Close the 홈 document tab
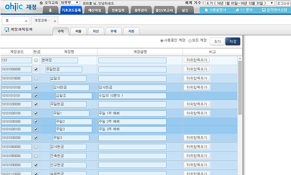The height and width of the screenshot is (175, 291). pos(26,21)
